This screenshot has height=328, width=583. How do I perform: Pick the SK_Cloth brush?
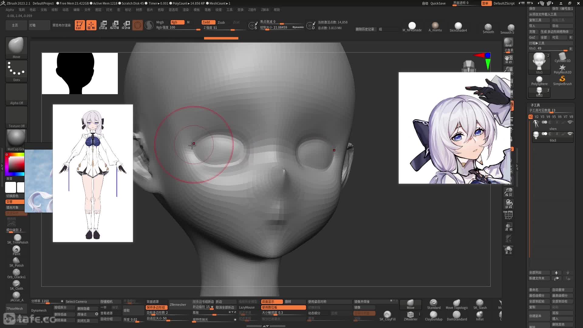16,285
